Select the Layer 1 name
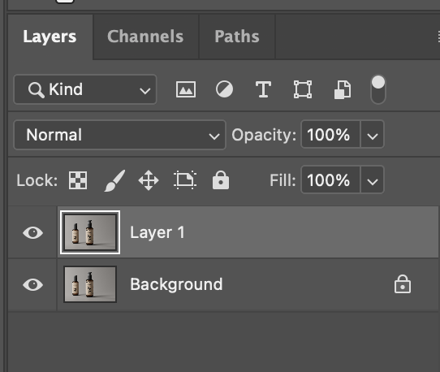440x372 pixels. pos(157,233)
